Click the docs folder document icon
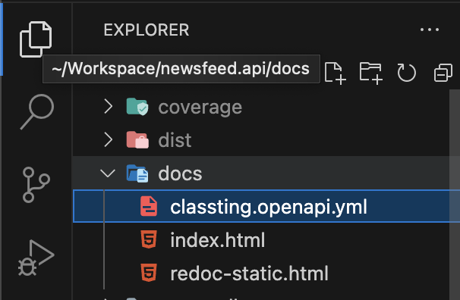Screen dimensions: 460x300 coord(137,173)
